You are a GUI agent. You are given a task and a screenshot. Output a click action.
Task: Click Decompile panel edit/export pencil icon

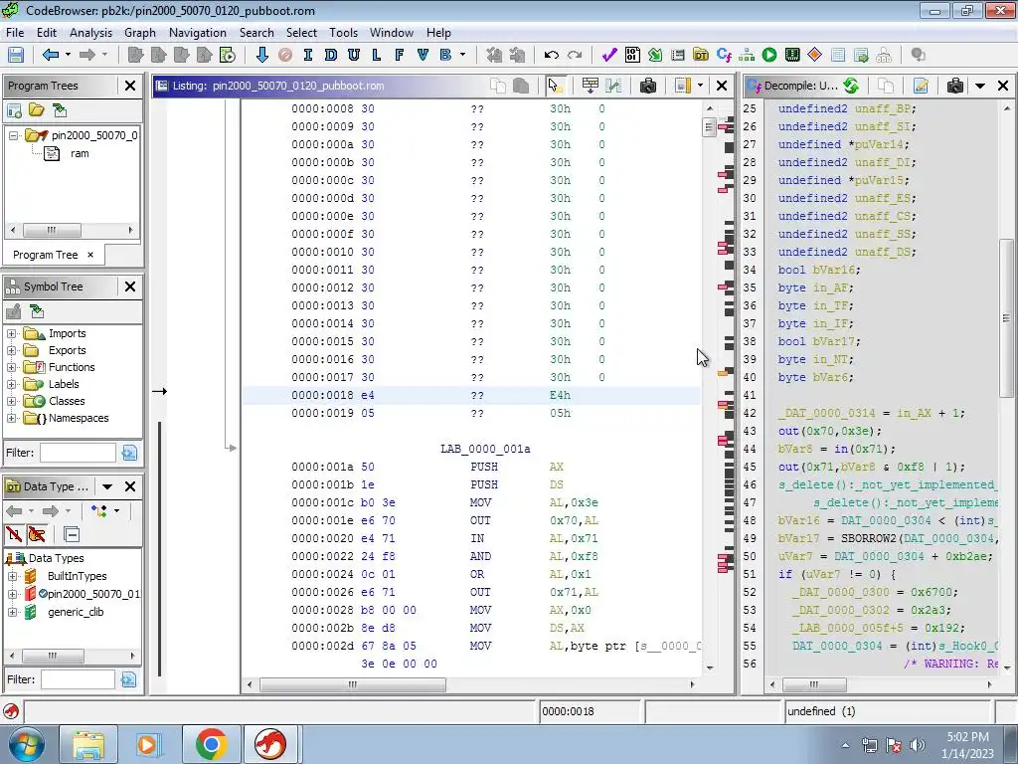pyautogui.click(x=921, y=86)
